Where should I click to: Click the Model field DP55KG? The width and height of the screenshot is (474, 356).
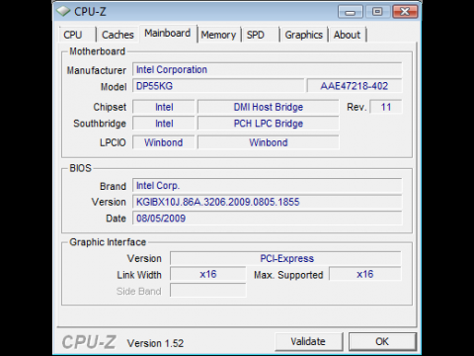coord(218,86)
